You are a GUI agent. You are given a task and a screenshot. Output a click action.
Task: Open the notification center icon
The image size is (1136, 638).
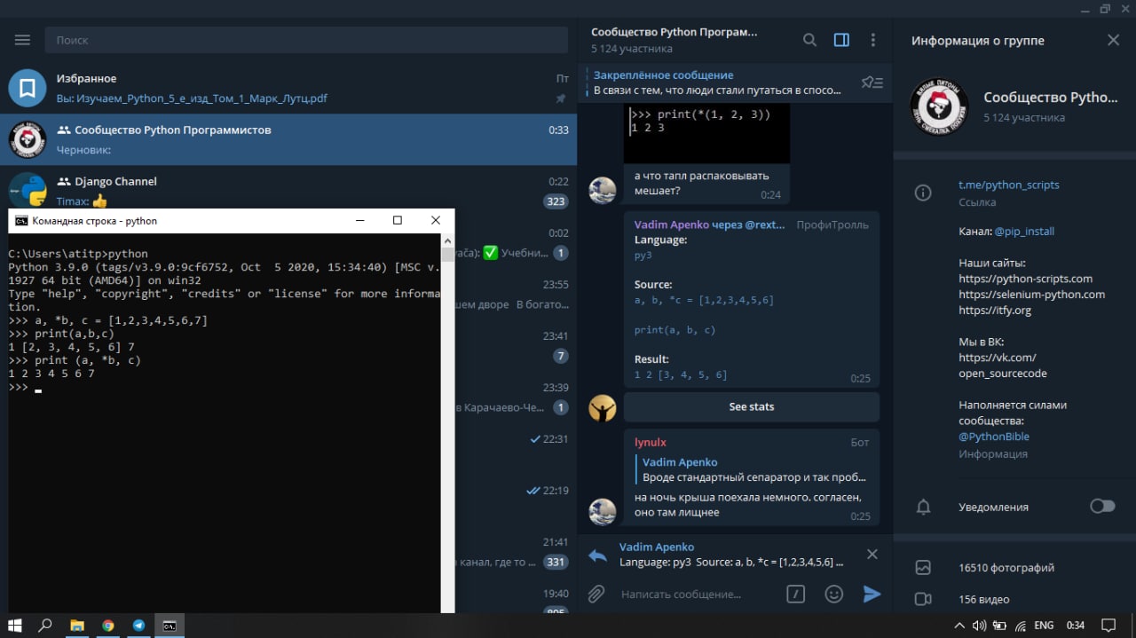(x=1108, y=626)
